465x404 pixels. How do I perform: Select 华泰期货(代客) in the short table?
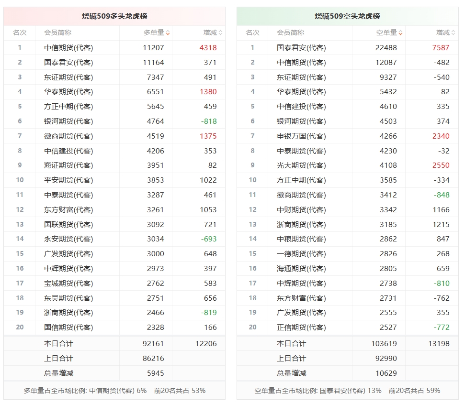pos(301,92)
